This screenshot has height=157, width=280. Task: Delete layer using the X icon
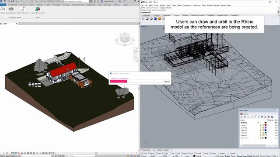click(248, 117)
